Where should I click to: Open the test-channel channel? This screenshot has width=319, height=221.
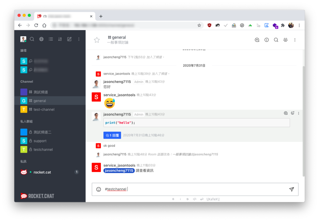pyautogui.click(x=50, y=110)
